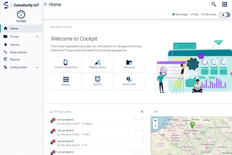Click the welcome illustration image

192,67
